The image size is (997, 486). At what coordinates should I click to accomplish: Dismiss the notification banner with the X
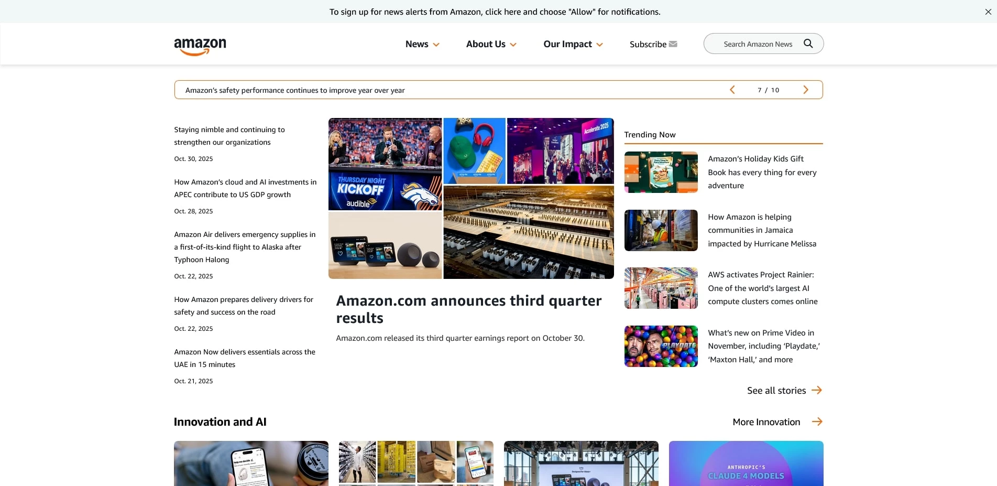point(988,12)
